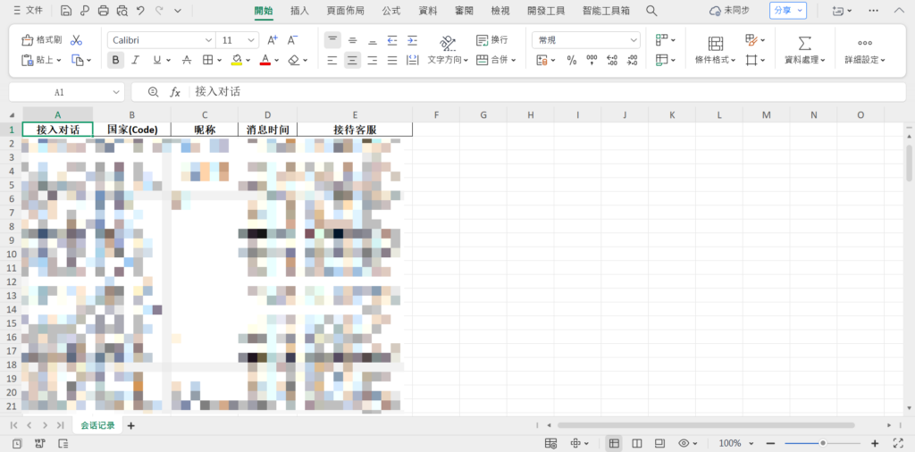
Task: Toggle bold formatting button
Action: point(115,60)
